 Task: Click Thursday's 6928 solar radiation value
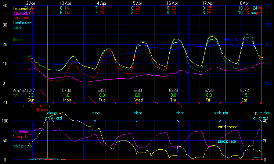(x=174, y=90)
